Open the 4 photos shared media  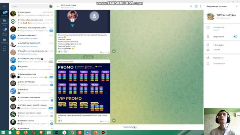[x=219, y=45]
